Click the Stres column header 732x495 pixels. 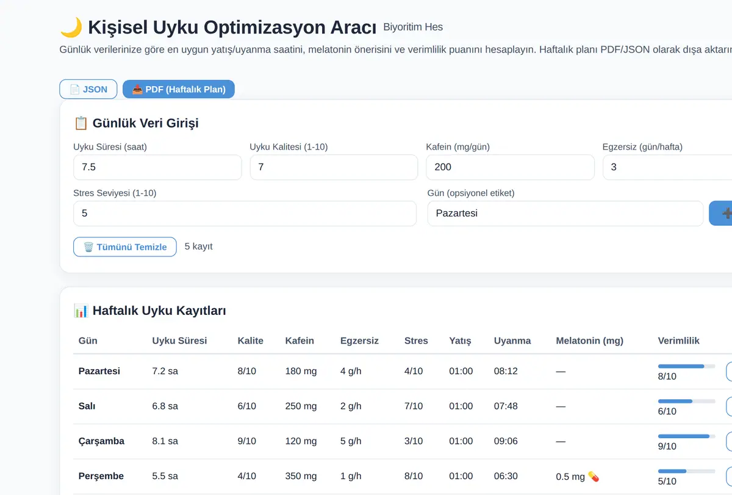pos(416,341)
